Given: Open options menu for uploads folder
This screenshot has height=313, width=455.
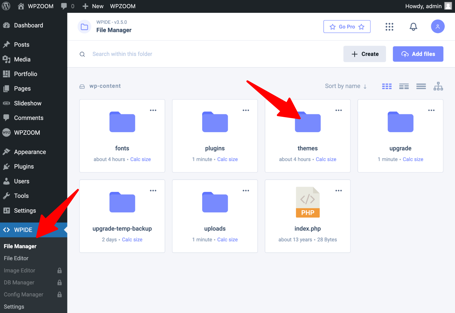Looking at the screenshot, I should pyautogui.click(x=246, y=191).
